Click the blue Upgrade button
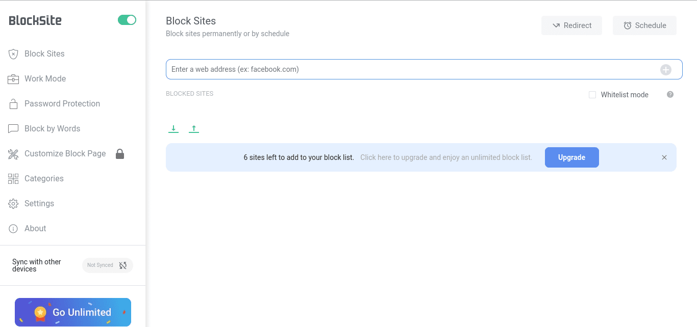Image resolution: width=697 pixels, height=327 pixels. click(572, 157)
